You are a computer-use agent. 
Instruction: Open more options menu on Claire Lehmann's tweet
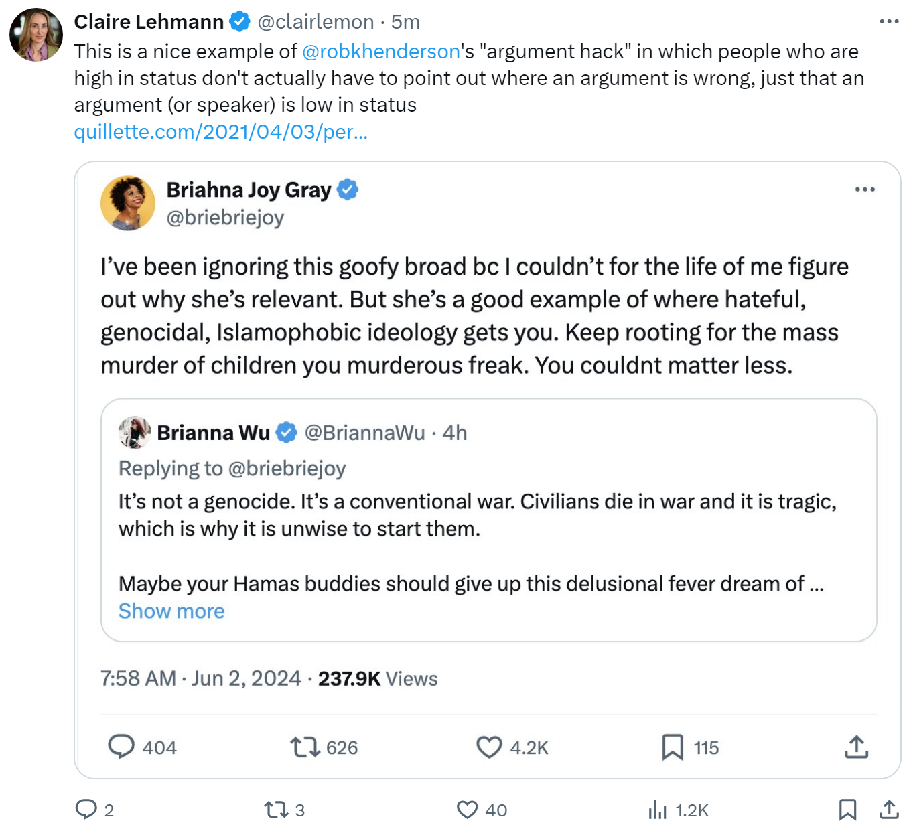889,21
